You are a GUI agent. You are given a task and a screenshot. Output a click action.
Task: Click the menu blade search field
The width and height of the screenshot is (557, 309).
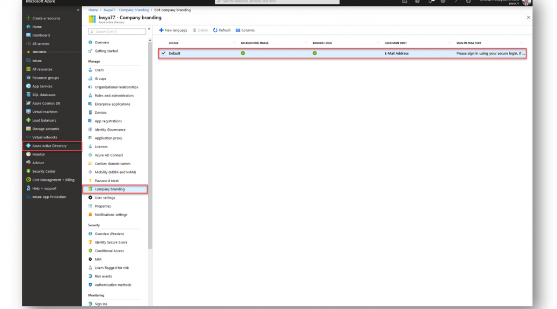(x=117, y=32)
